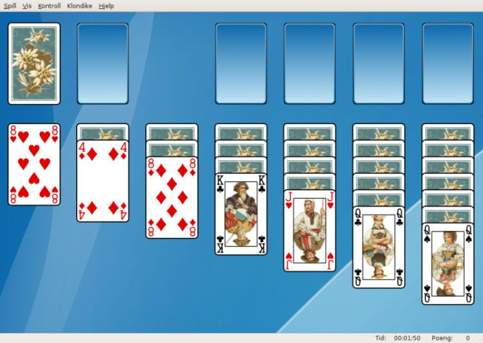Draw a card from the stock deck
Viewport: 483px width, 343px height.
[x=34, y=64]
